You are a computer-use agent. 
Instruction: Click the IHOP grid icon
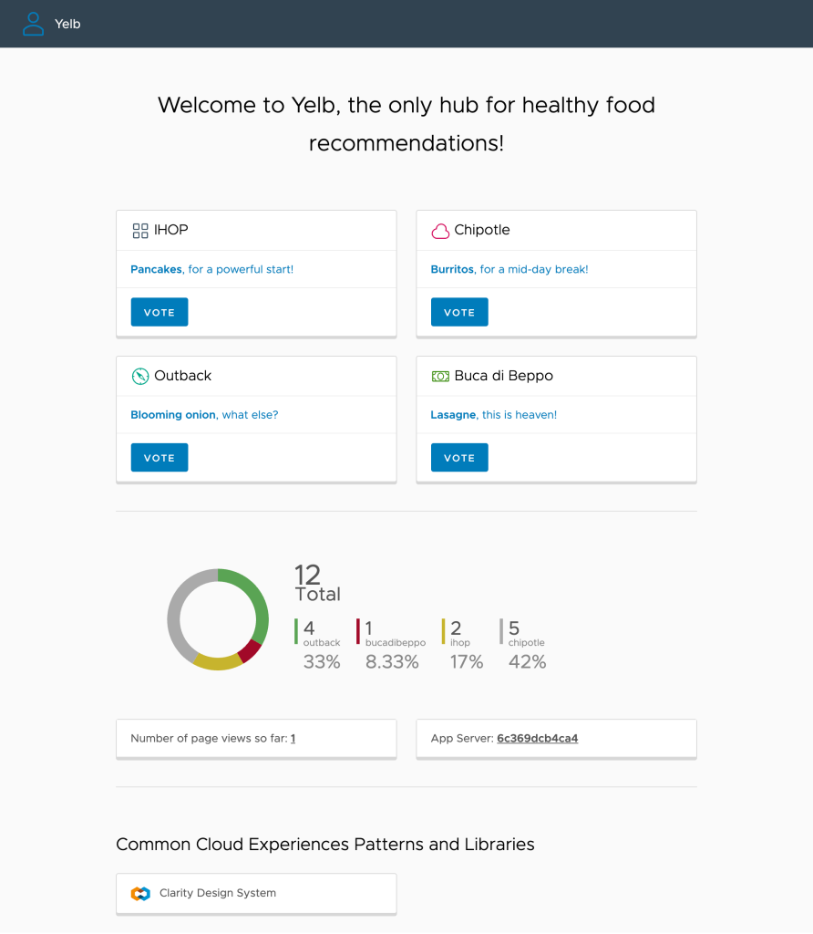141,229
